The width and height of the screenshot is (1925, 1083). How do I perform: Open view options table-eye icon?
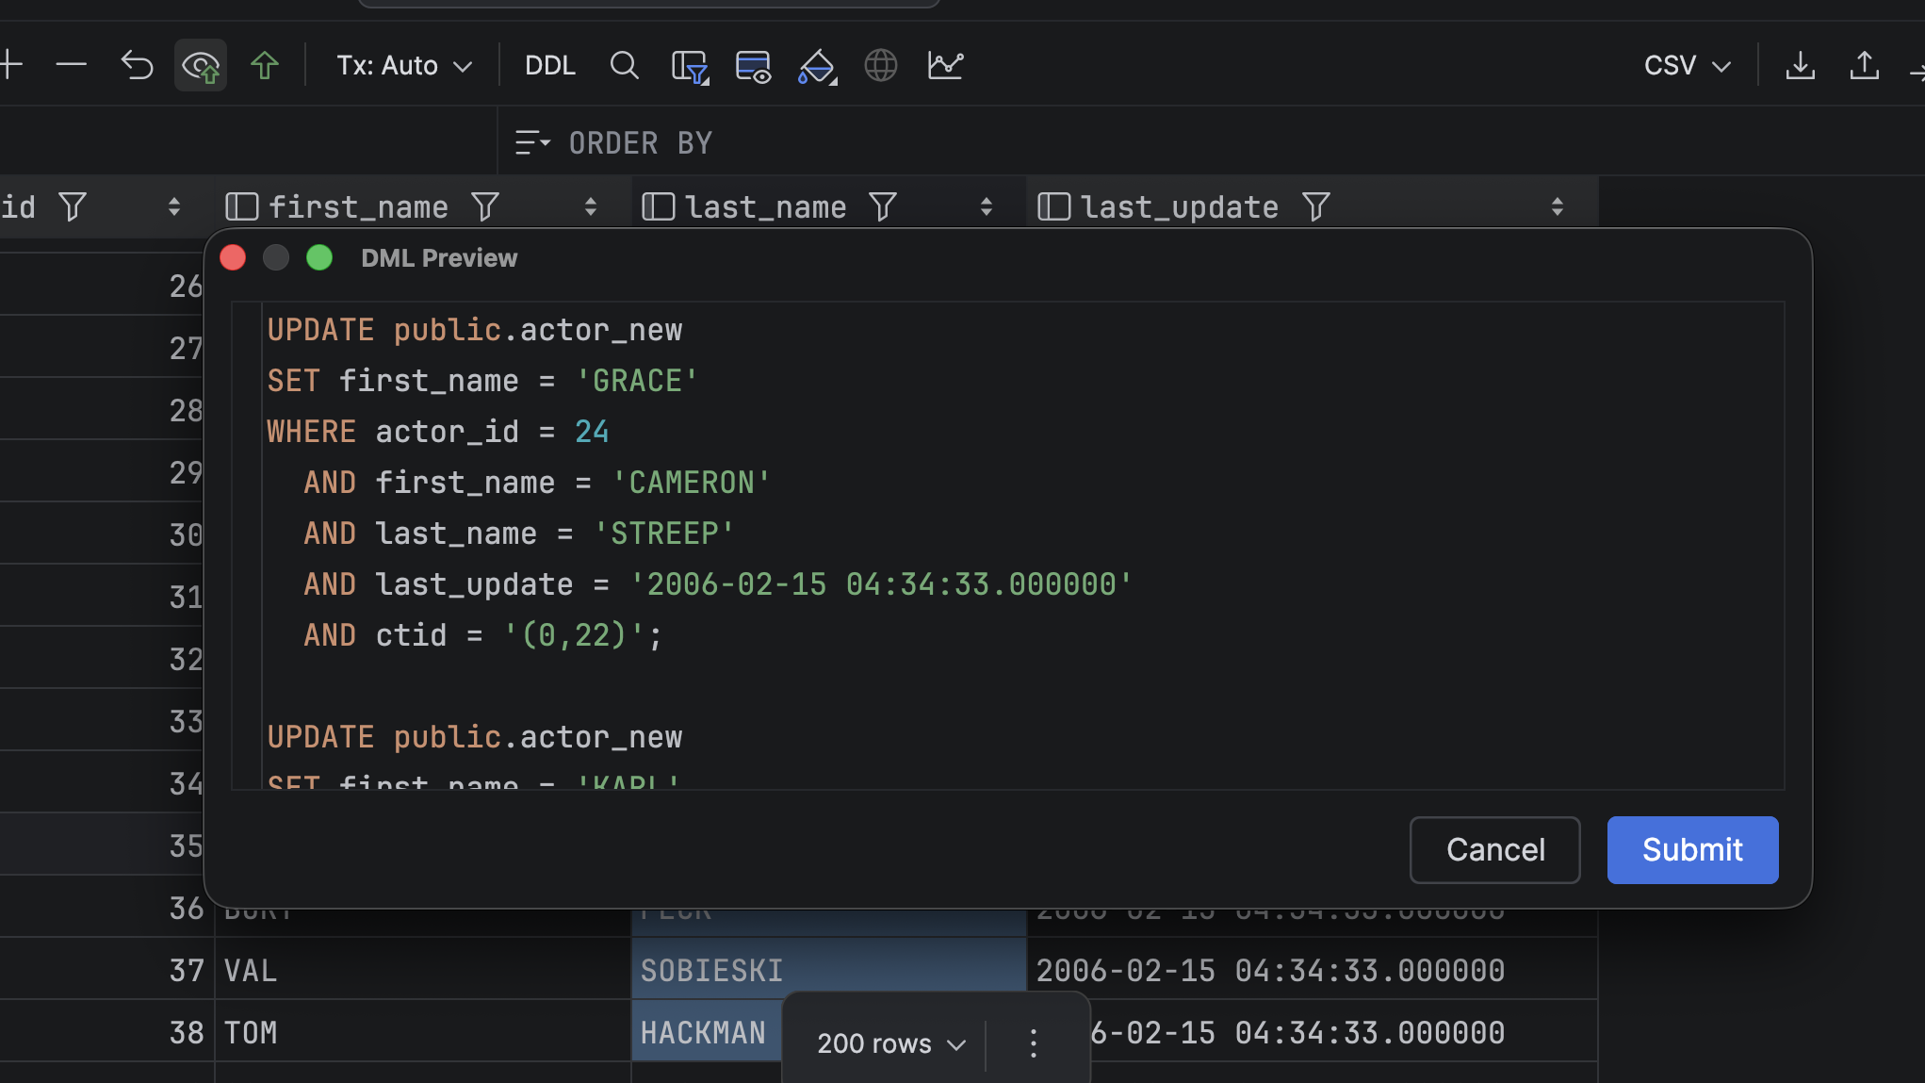[x=753, y=66]
